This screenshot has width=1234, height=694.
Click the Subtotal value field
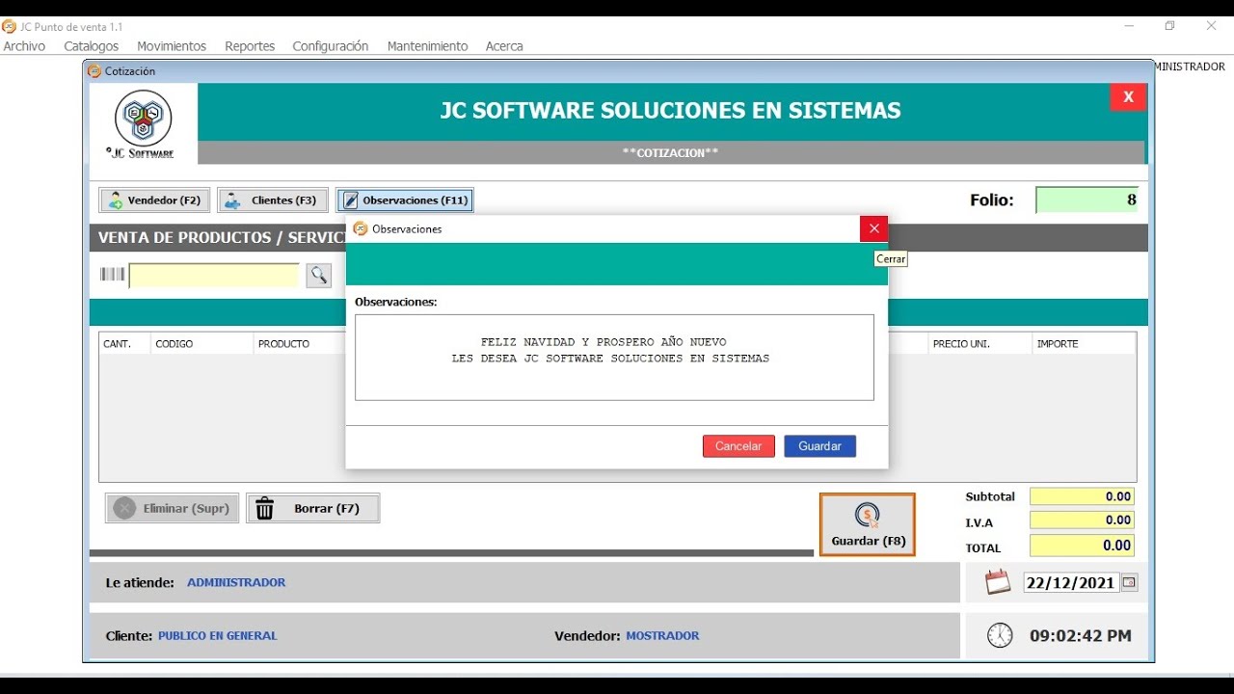[x=1082, y=496]
